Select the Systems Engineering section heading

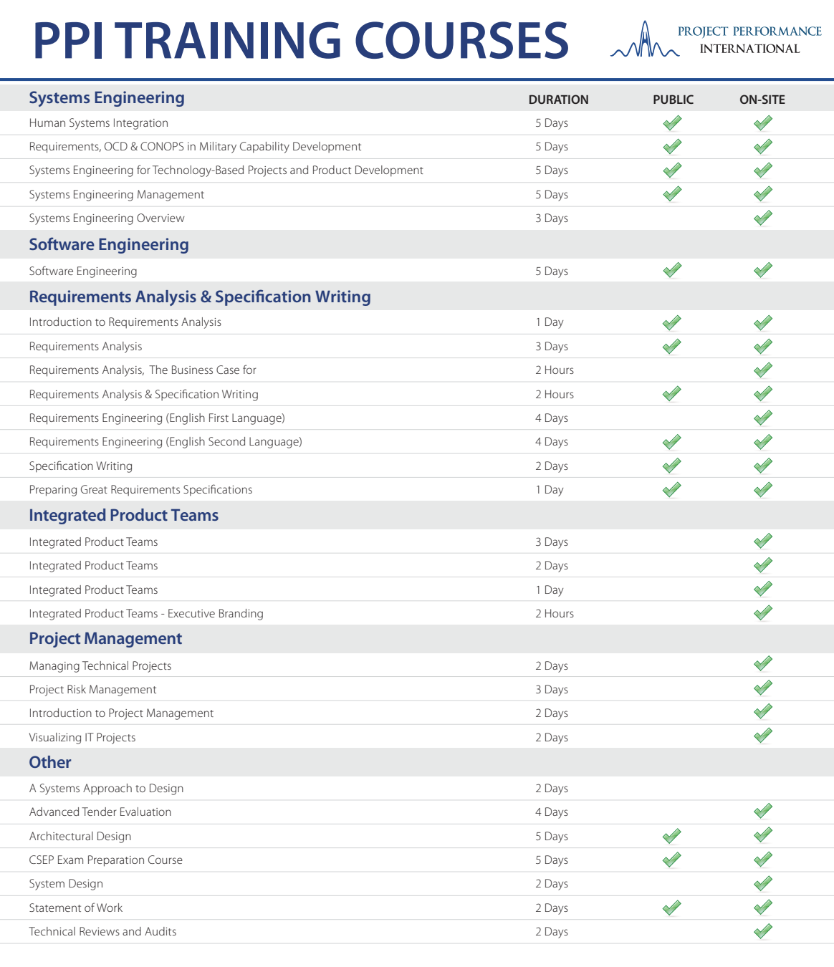click(x=107, y=98)
